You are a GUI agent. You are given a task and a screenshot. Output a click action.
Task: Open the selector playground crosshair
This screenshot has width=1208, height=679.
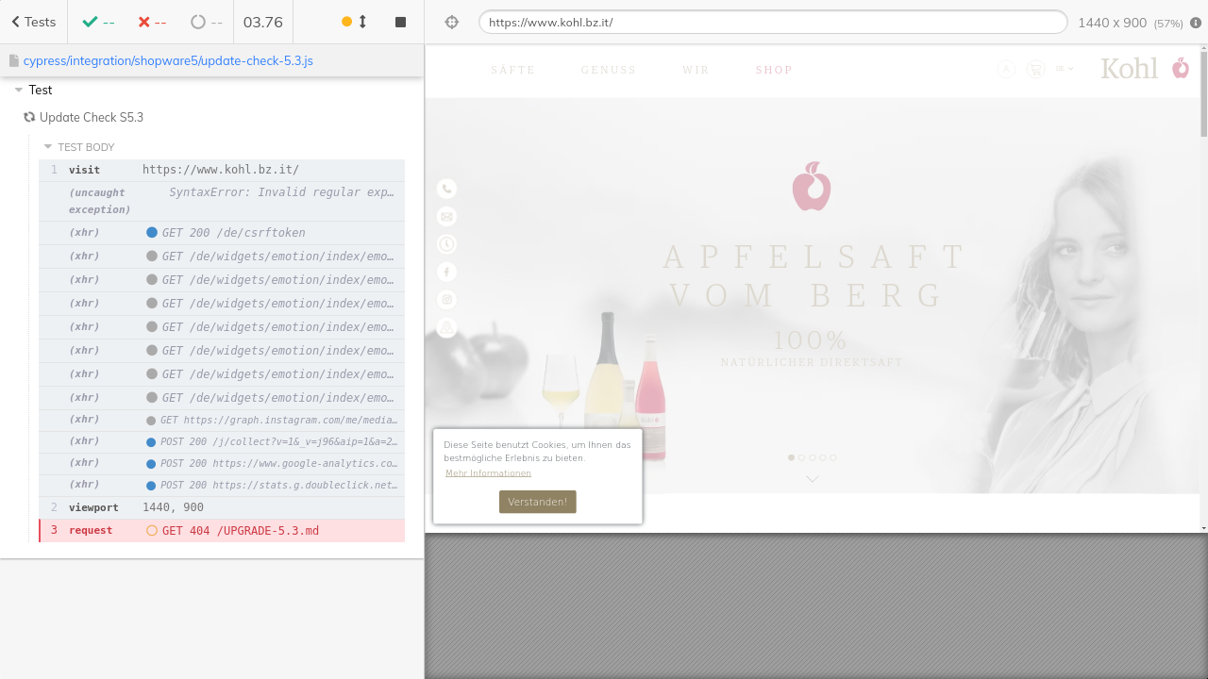(451, 22)
